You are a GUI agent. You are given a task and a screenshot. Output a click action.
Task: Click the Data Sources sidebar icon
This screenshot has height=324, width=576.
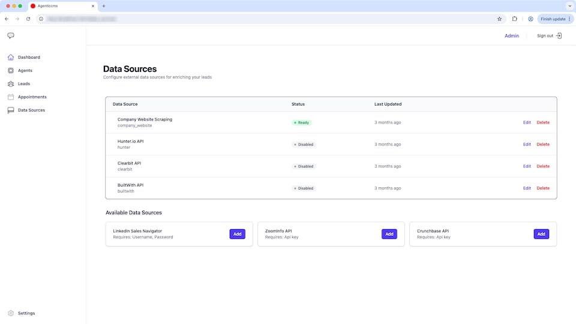tap(11, 110)
